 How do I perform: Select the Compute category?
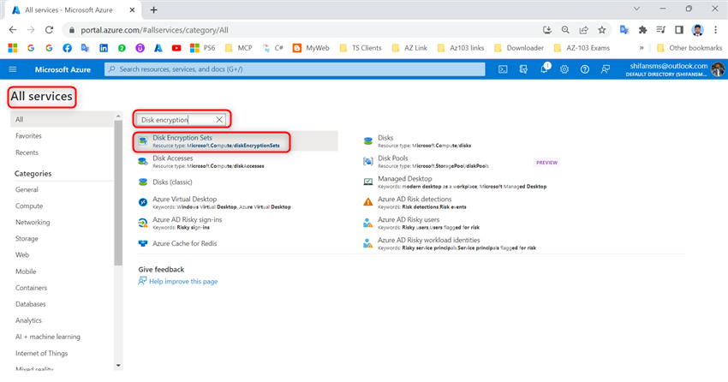click(29, 206)
